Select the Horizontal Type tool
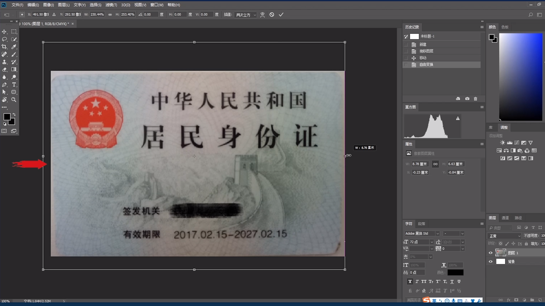This screenshot has width=545, height=306. [14, 85]
